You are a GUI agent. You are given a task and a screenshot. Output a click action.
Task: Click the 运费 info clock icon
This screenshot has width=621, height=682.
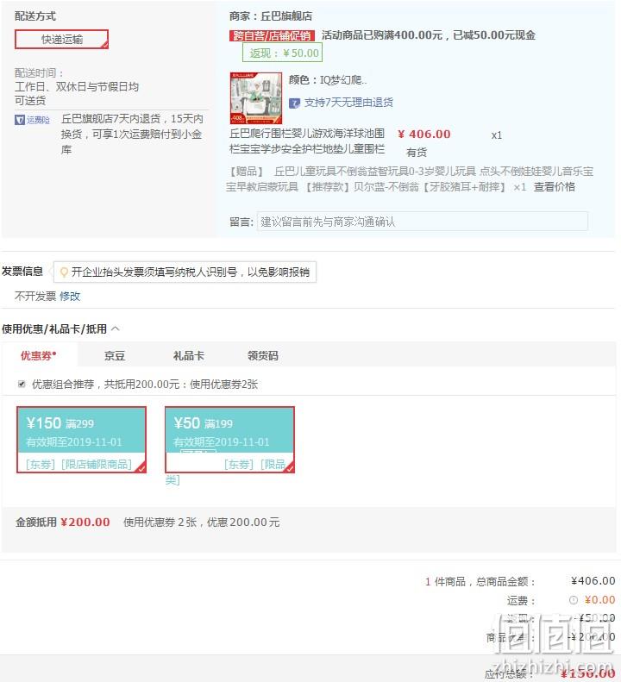click(x=573, y=600)
